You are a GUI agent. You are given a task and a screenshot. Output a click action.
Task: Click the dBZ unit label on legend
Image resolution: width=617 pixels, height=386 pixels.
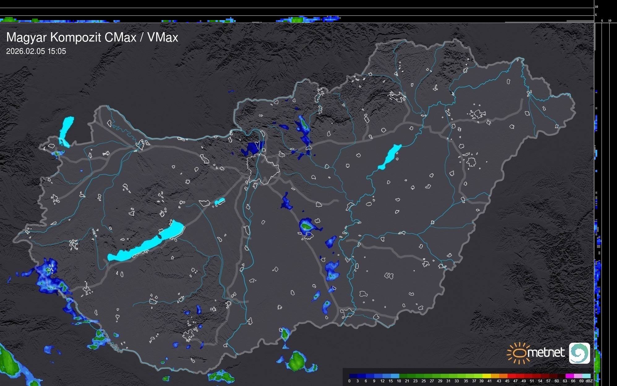click(x=589, y=381)
